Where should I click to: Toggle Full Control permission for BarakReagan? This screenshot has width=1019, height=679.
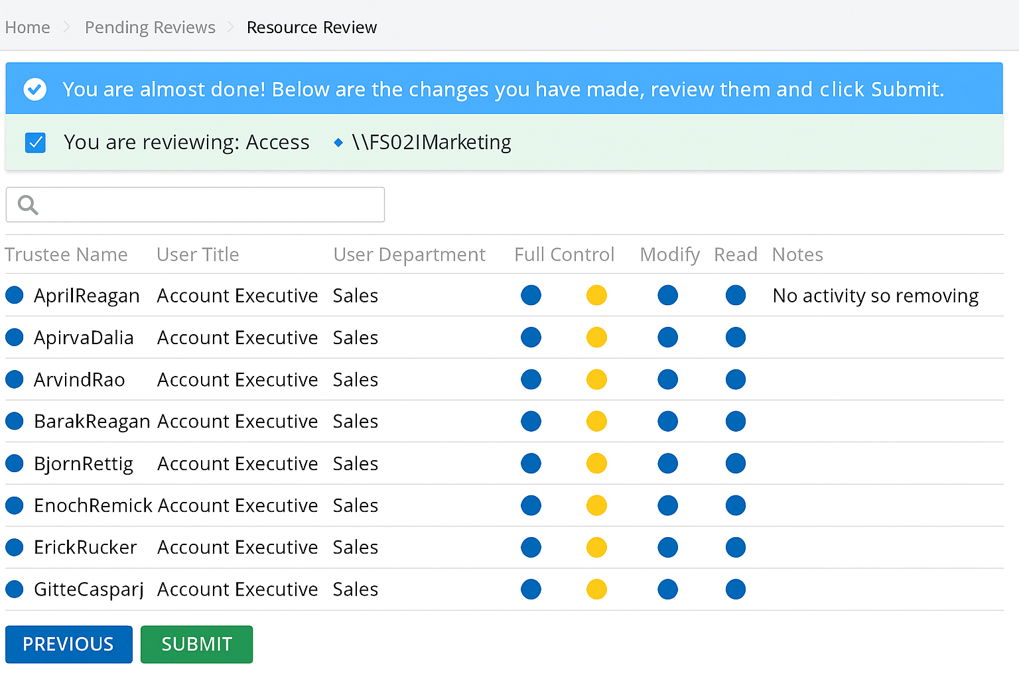(531, 421)
